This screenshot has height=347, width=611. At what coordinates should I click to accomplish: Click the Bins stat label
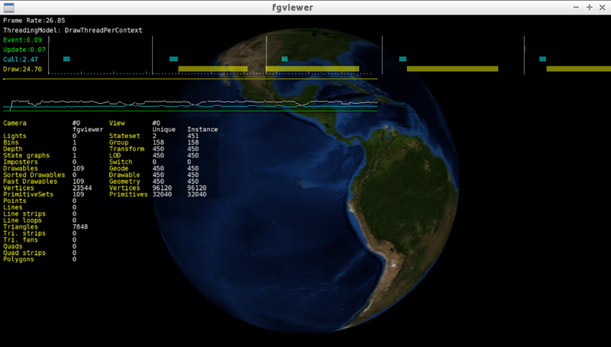(x=11, y=143)
